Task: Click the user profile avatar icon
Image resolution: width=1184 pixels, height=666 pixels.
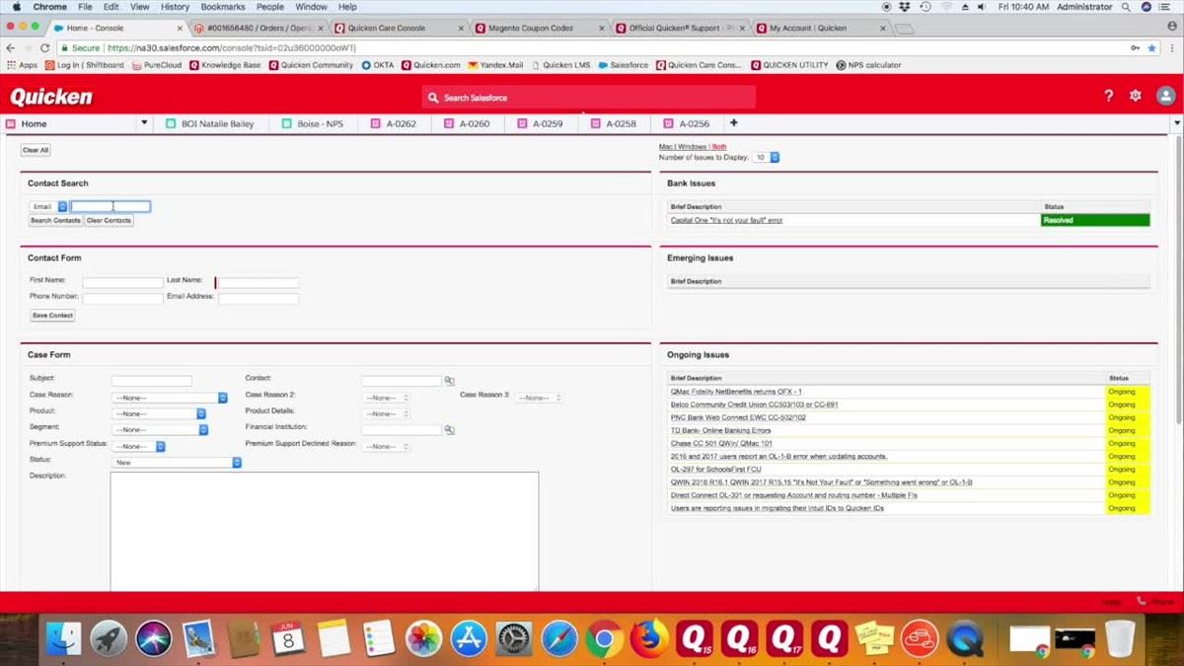Action: [x=1165, y=96]
